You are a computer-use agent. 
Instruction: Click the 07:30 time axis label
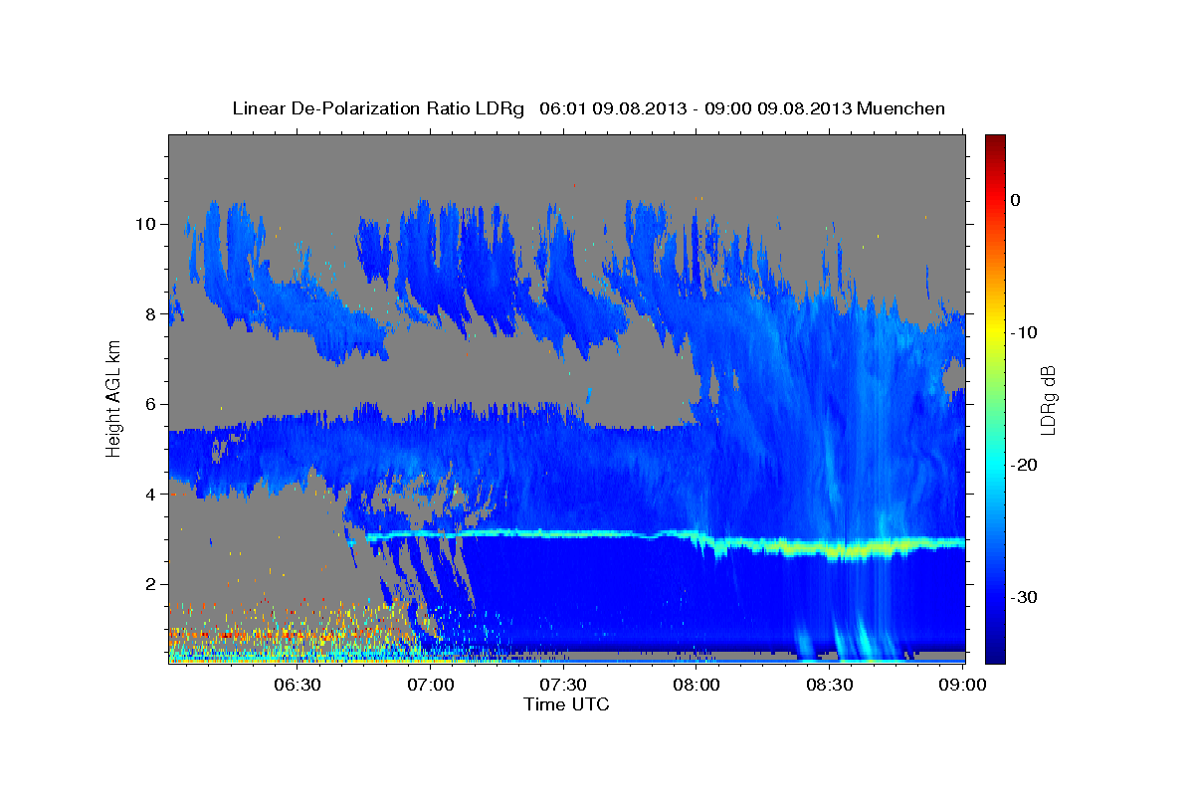(x=563, y=685)
